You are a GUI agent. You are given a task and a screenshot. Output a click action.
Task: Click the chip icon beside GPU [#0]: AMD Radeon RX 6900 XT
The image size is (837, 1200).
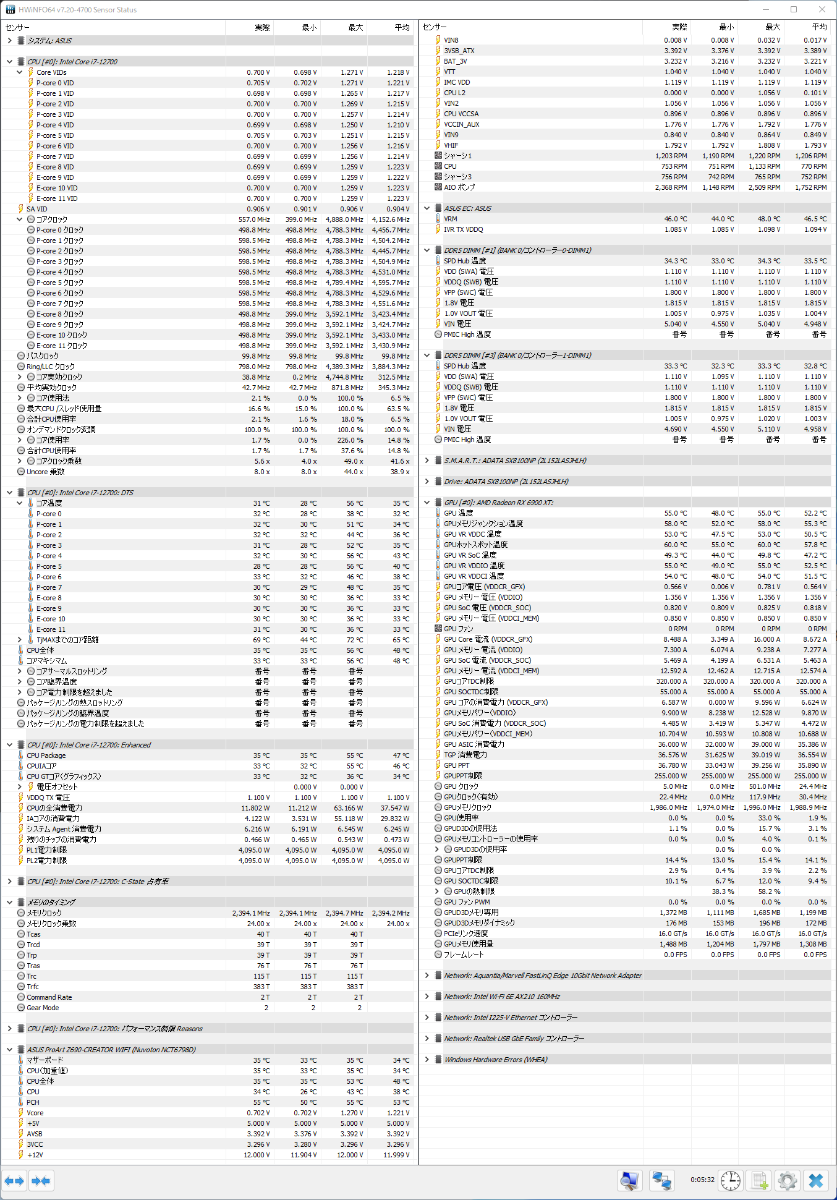[x=438, y=503]
